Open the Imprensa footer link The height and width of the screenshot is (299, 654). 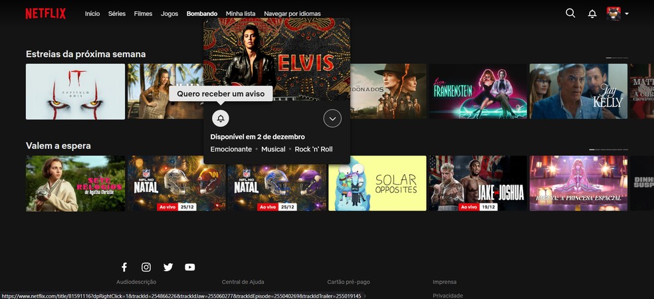pos(445,282)
